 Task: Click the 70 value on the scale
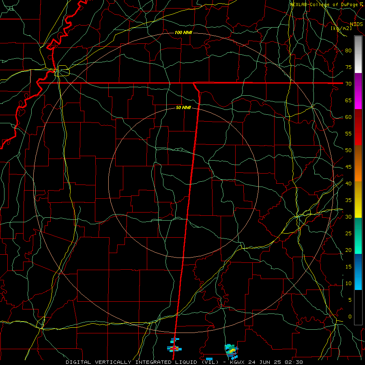[x=348, y=84]
